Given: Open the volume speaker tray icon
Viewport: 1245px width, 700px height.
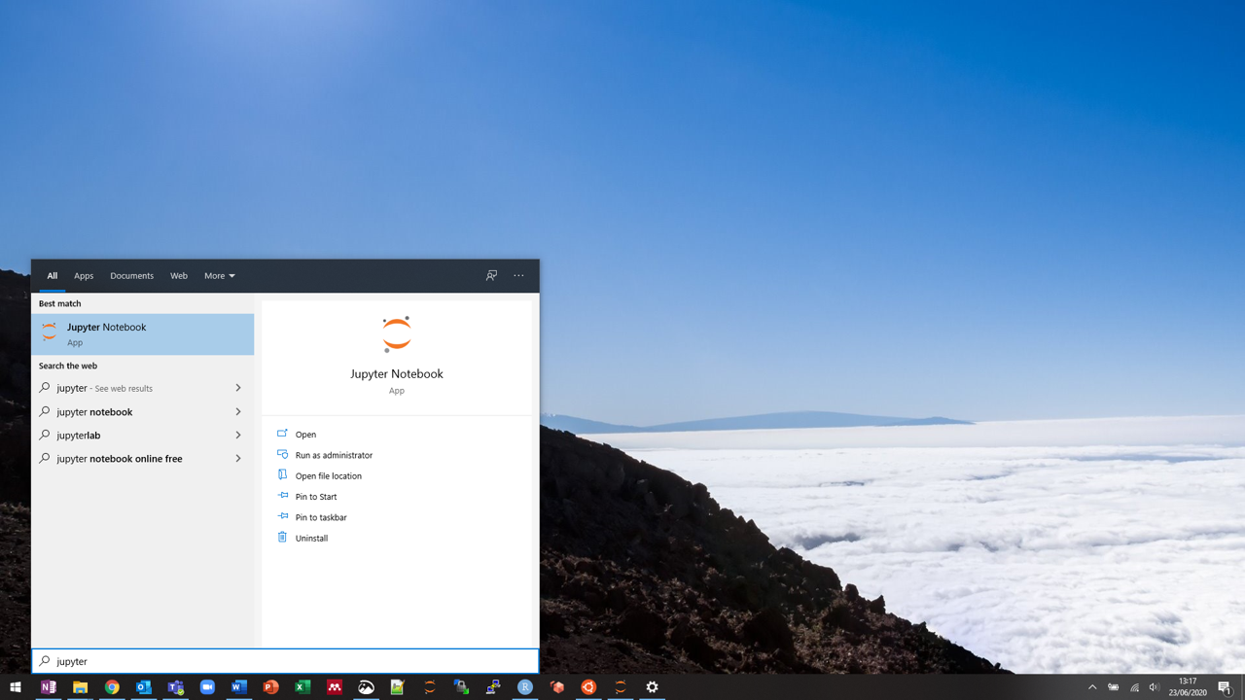Looking at the screenshot, I should coord(1155,687).
